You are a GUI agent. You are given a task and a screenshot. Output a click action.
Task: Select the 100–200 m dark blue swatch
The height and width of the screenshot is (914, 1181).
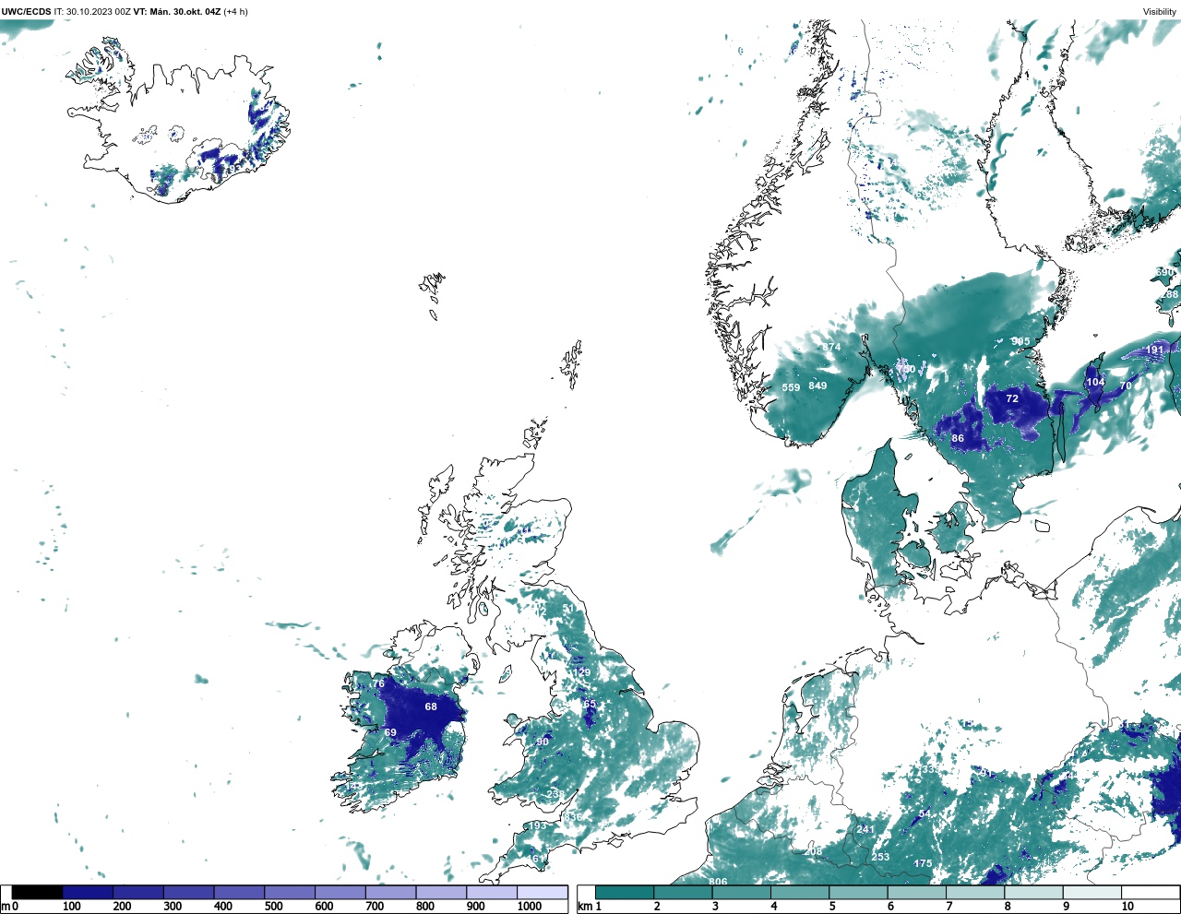tap(88, 892)
